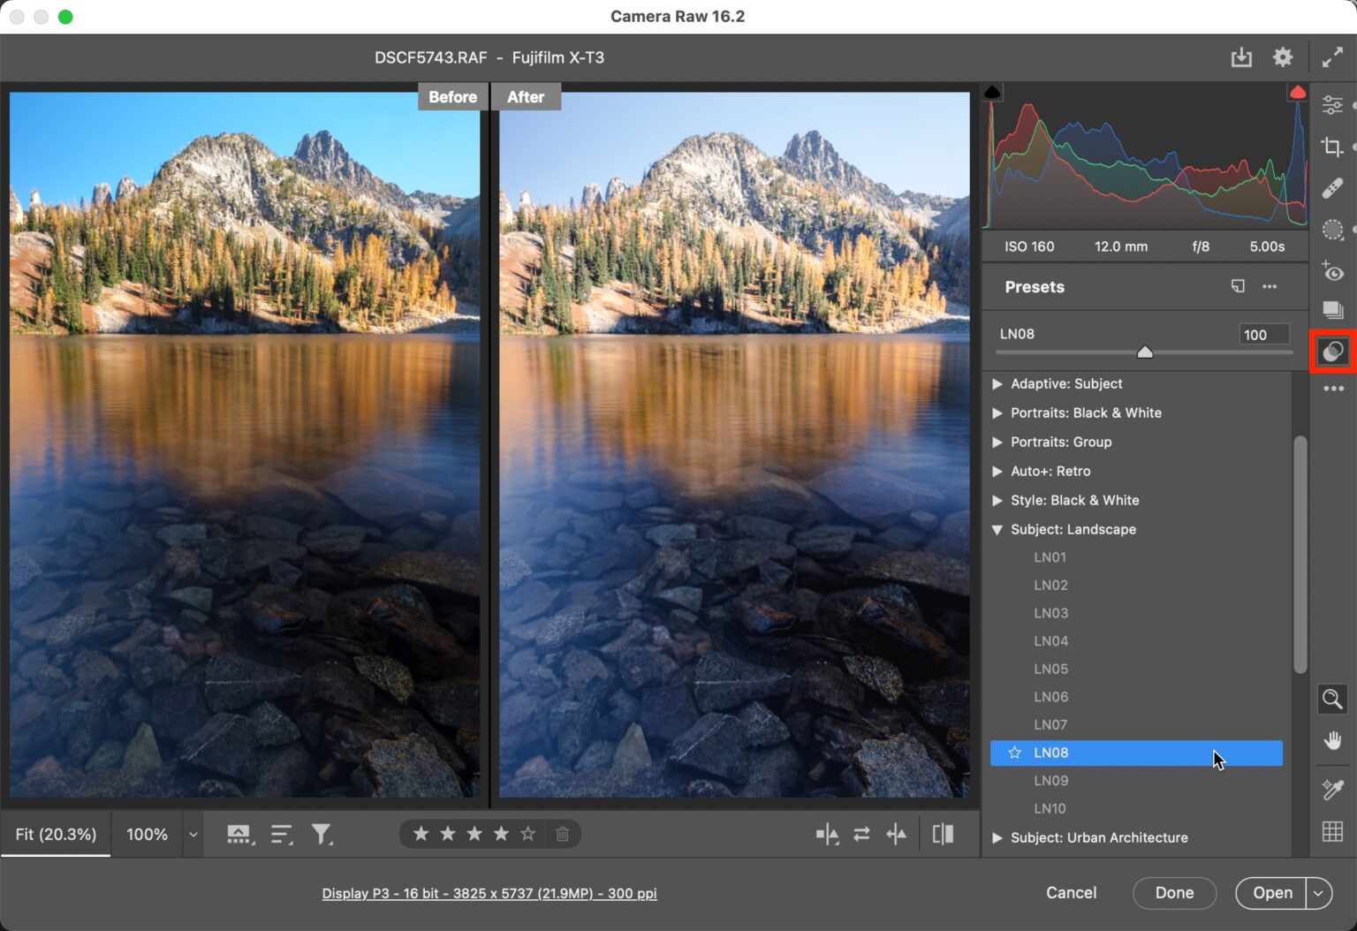Select the Zoom tool
This screenshot has height=931, width=1357.
click(1333, 699)
